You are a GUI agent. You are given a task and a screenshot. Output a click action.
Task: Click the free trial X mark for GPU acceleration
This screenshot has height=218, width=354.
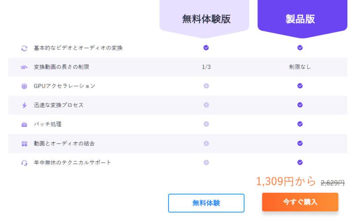[x=206, y=86]
